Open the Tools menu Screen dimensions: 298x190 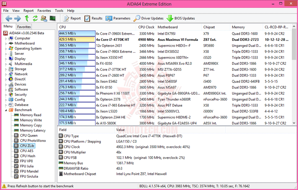point(59,11)
